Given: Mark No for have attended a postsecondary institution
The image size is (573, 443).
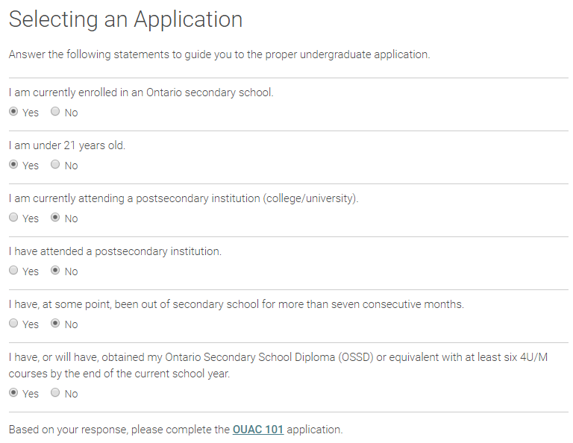Looking at the screenshot, I should pos(55,270).
